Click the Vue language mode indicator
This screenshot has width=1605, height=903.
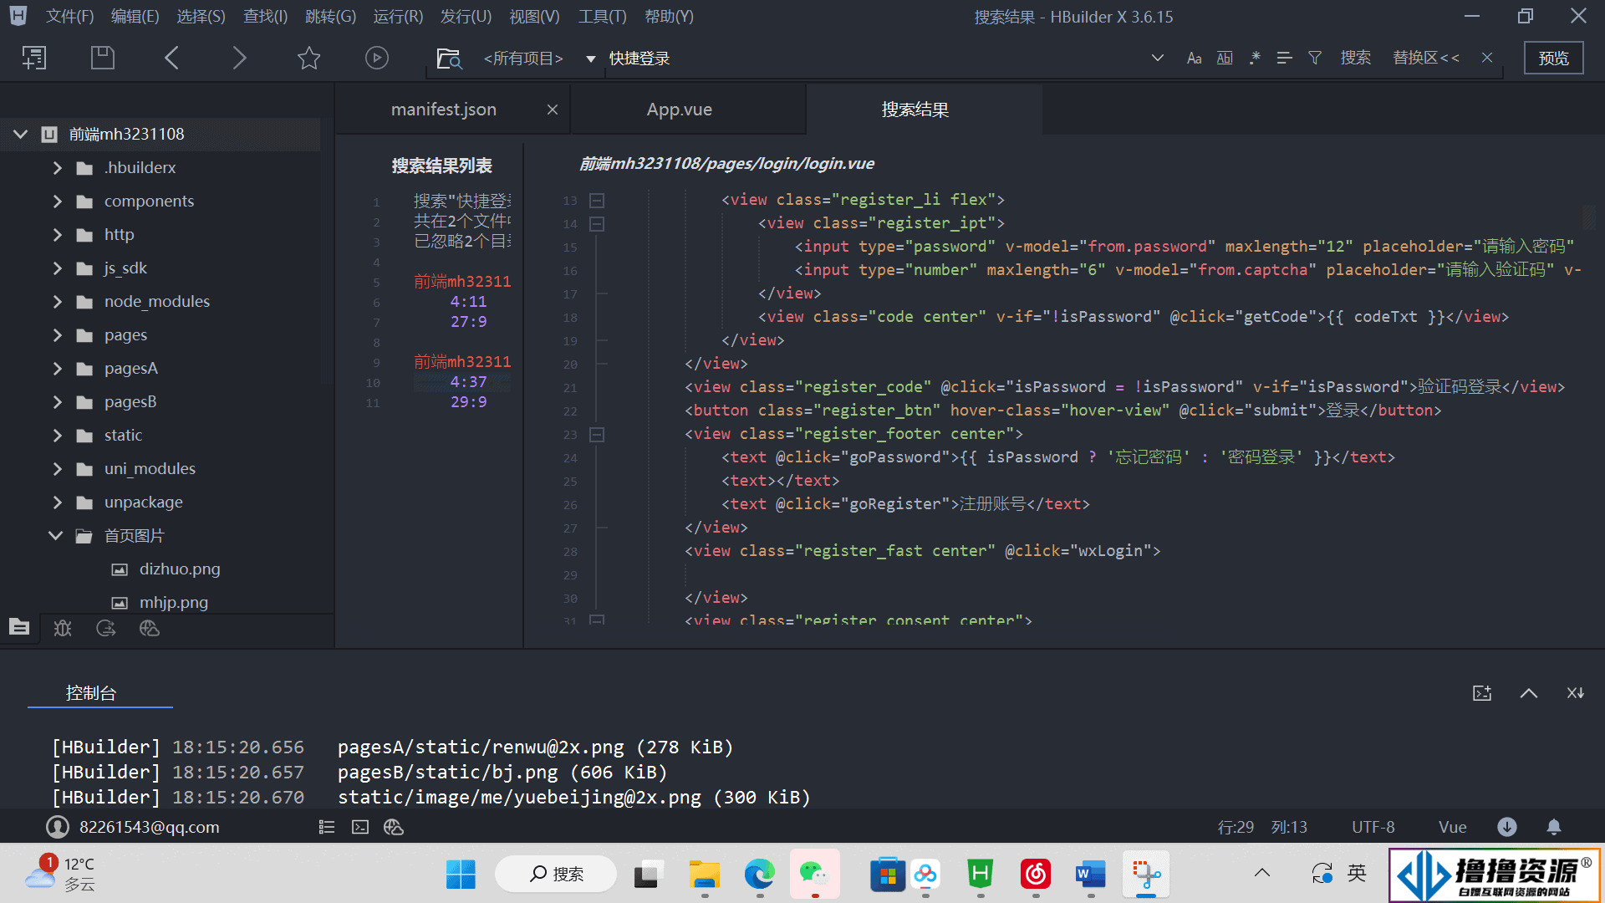(x=1453, y=827)
